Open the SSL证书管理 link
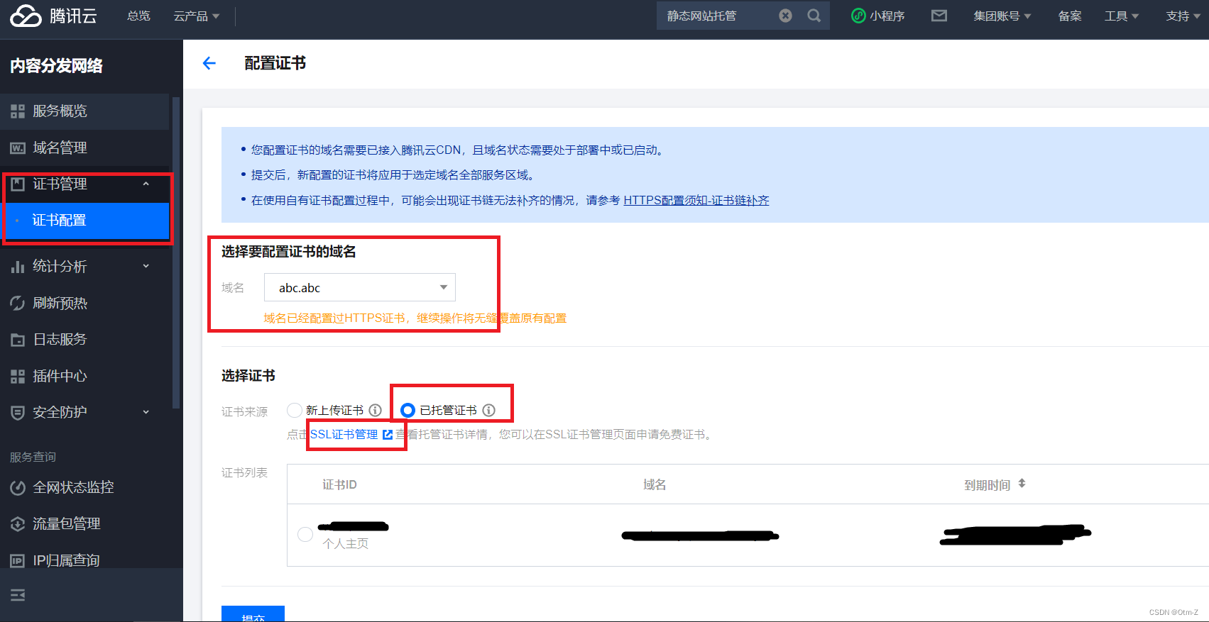Viewport: 1209px width, 622px height. (x=344, y=434)
